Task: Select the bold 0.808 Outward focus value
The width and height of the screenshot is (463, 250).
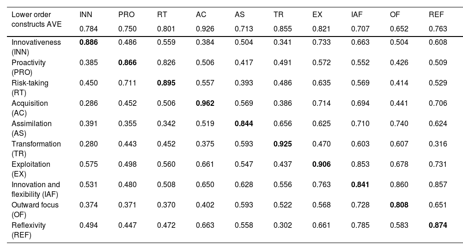Action: 399,205
